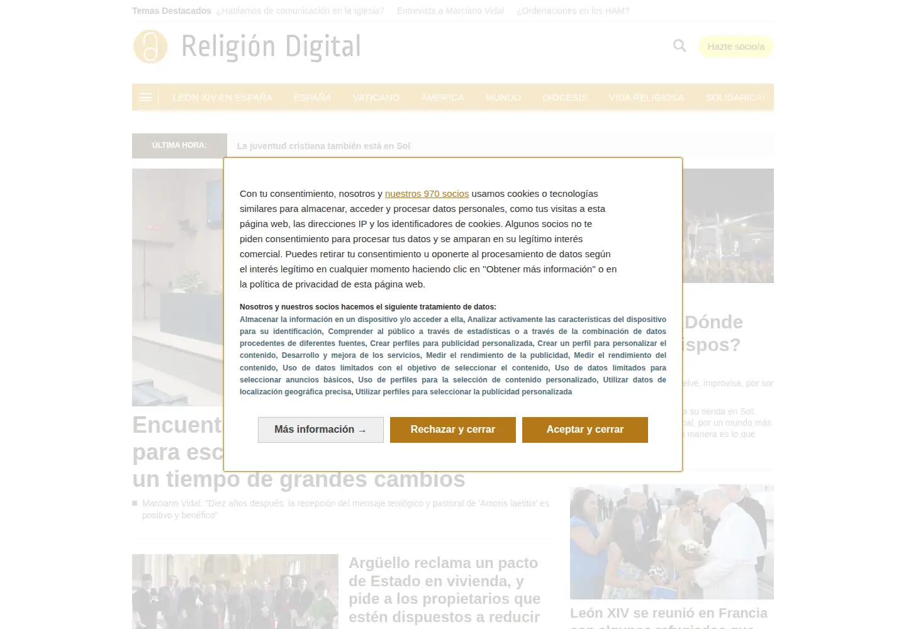Open Marciano Vidal 'Diez años después' link
The height and width of the screenshot is (629, 906).
(x=345, y=509)
